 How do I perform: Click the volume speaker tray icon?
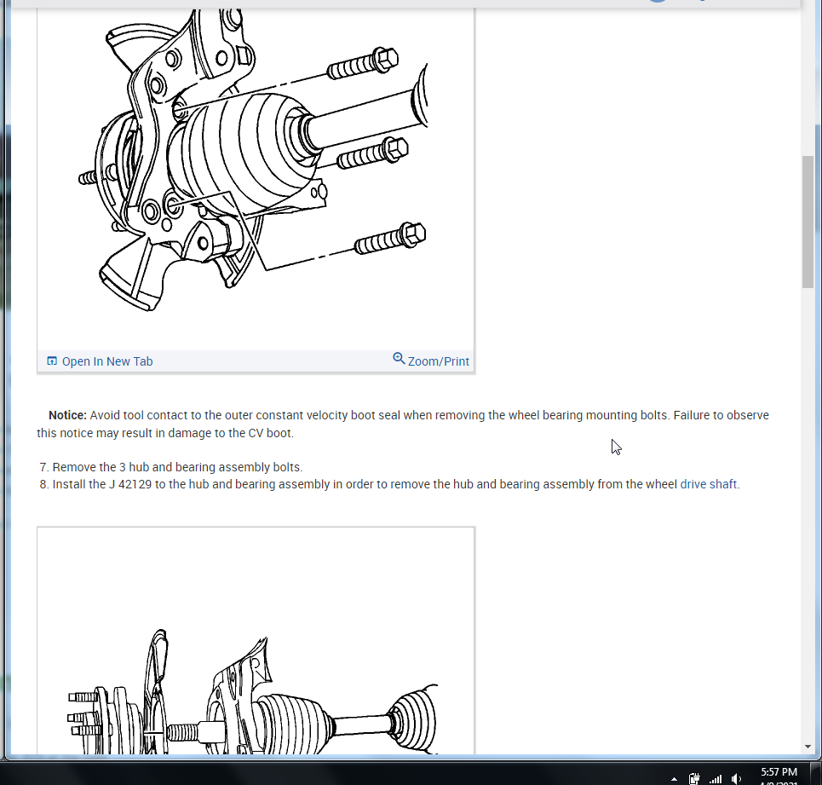pyautogui.click(x=737, y=779)
